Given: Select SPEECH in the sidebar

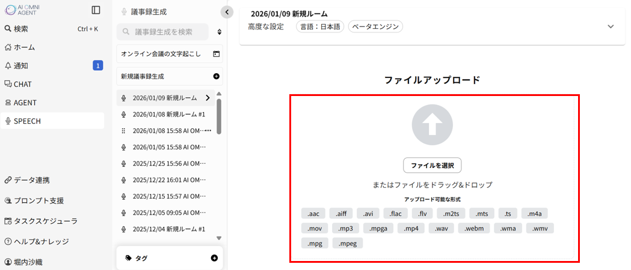Looking at the screenshot, I should (52, 121).
